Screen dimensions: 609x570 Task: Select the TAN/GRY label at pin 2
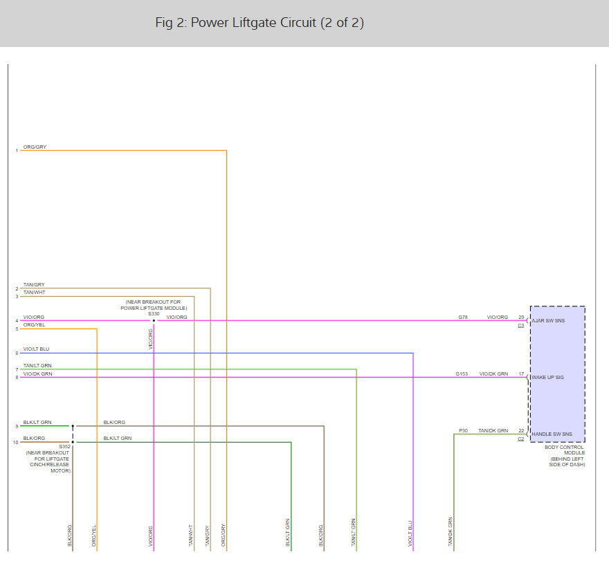[x=34, y=284]
